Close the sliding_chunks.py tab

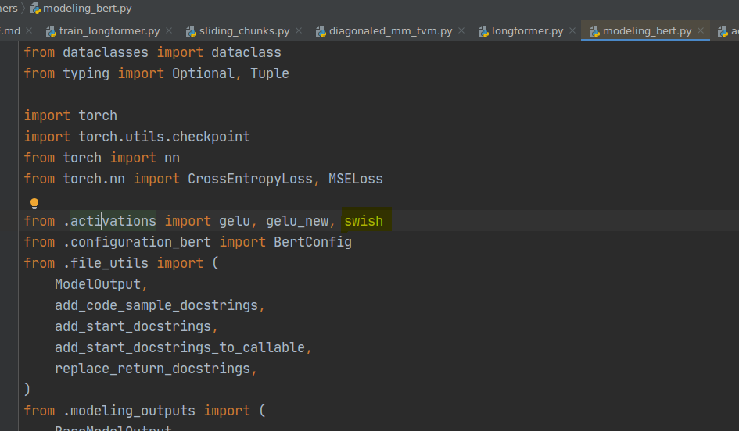(x=298, y=30)
